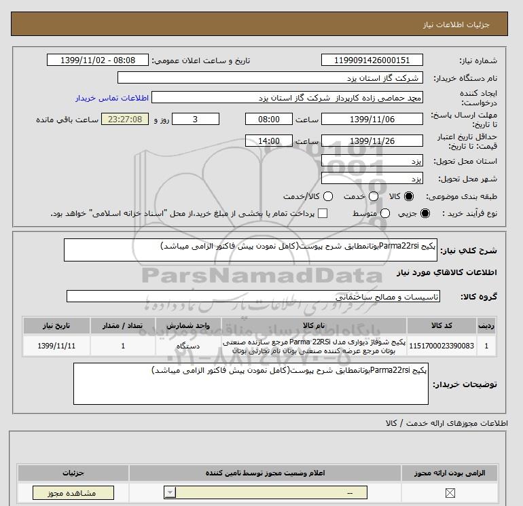This screenshot has height=506, width=523.
Task: Click the Parma 22RSi product name cell
Action: click(314, 346)
